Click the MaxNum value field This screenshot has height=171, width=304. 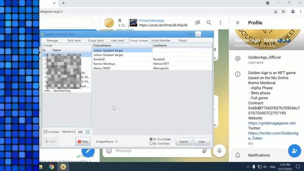tap(80, 132)
